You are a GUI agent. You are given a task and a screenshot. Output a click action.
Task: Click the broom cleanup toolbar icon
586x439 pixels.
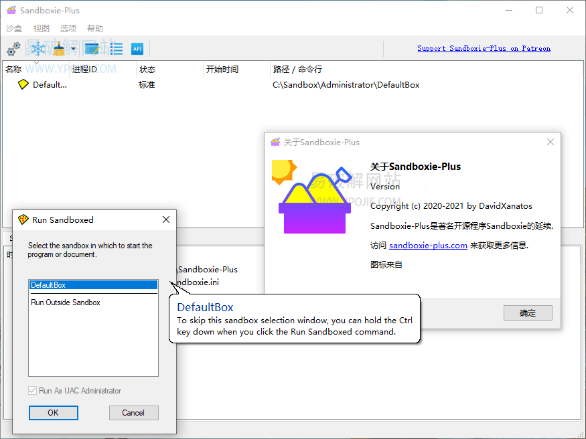(x=58, y=48)
